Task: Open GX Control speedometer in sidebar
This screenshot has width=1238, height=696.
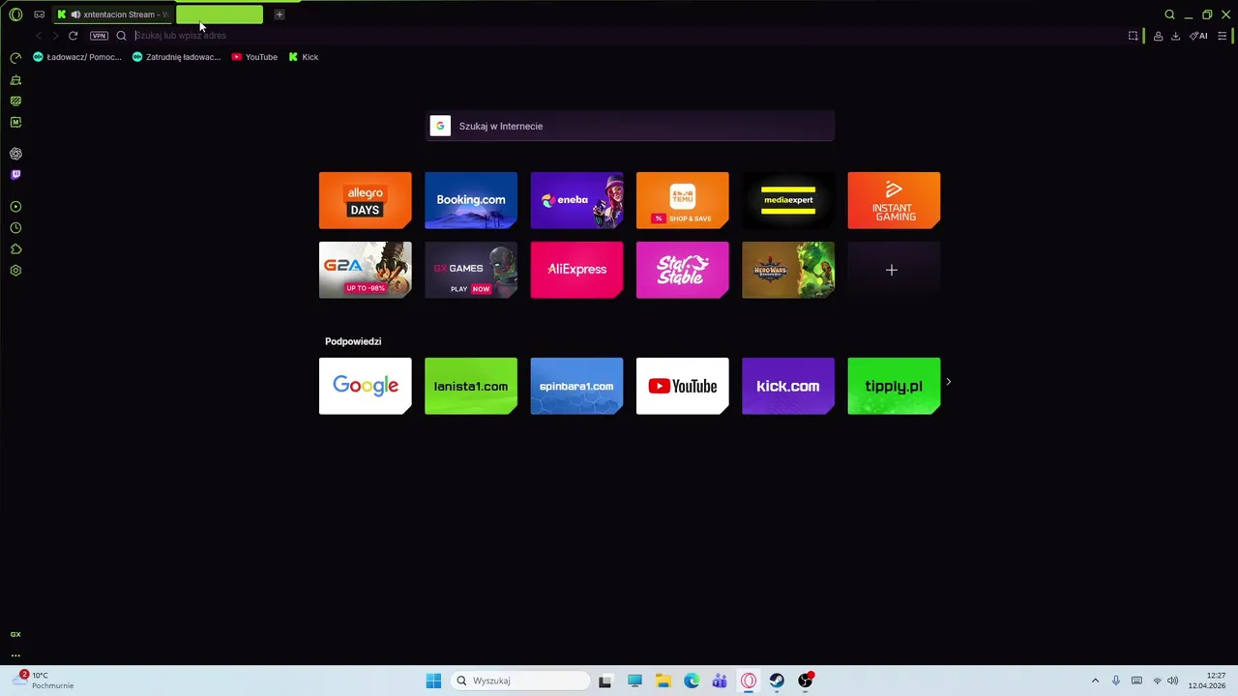Action: (15, 58)
